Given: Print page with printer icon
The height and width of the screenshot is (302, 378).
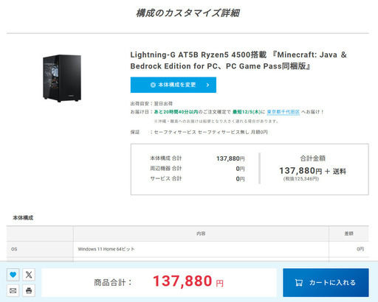Looking at the screenshot, I should tap(29, 291).
